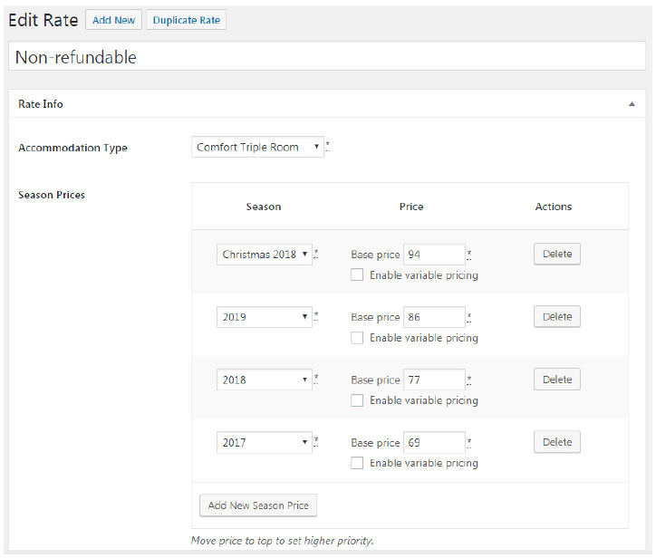Click Add New Season Price button
This screenshot has height=558, width=656.
[x=258, y=505]
